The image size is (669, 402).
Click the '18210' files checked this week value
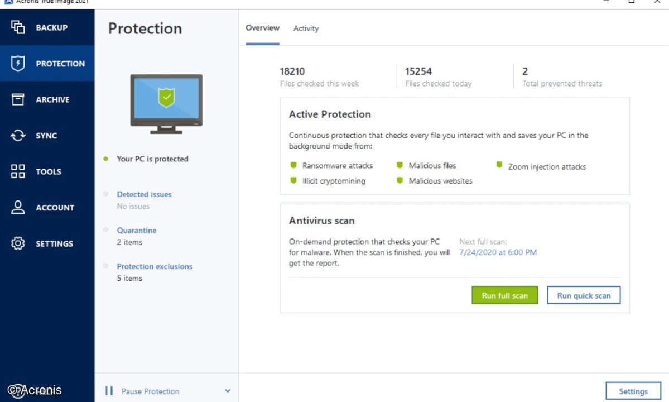point(292,71)
